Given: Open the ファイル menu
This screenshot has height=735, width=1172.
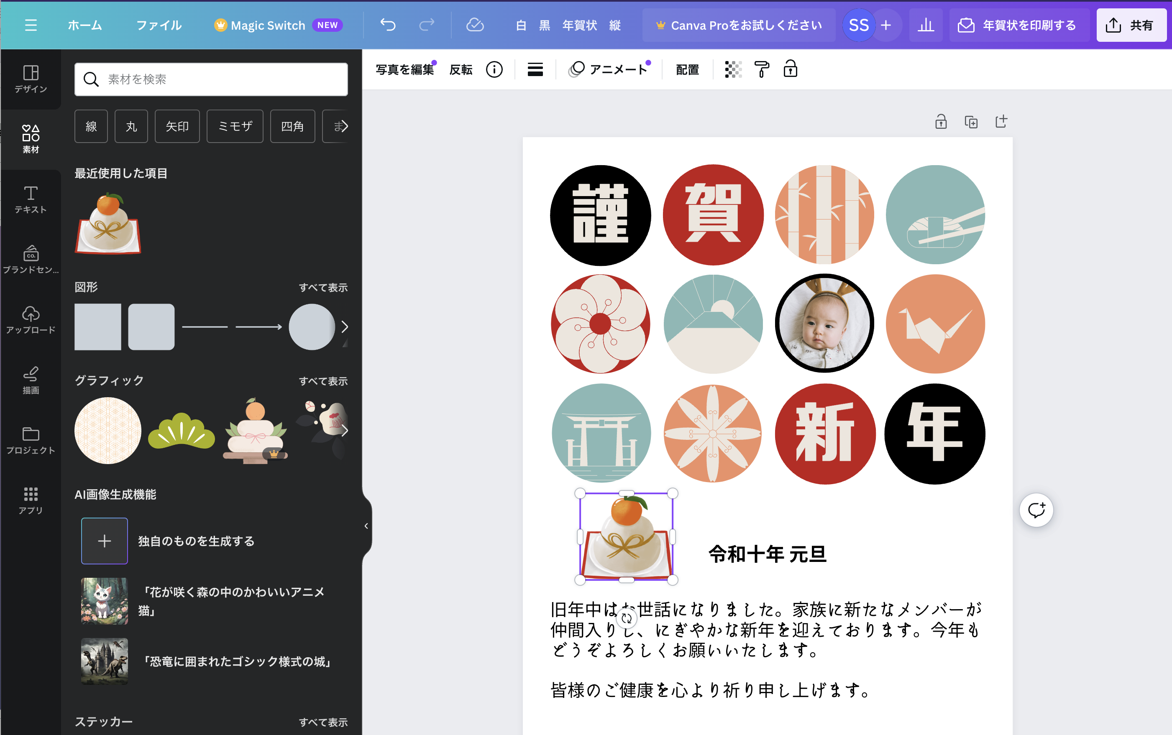Looking at the screenshot, I should [x=159, y=25].
